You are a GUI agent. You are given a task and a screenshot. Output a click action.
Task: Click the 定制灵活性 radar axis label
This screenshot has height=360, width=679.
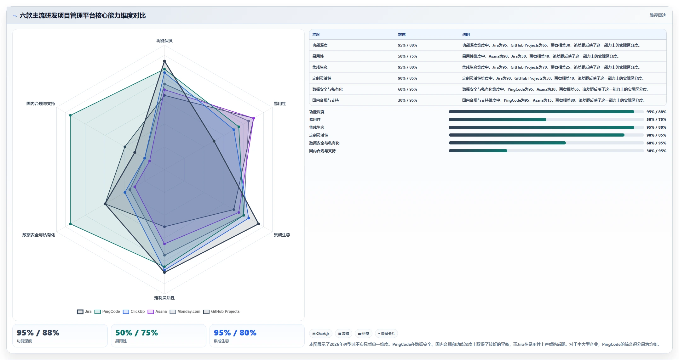pyautogui.click(x=164, y=298)
